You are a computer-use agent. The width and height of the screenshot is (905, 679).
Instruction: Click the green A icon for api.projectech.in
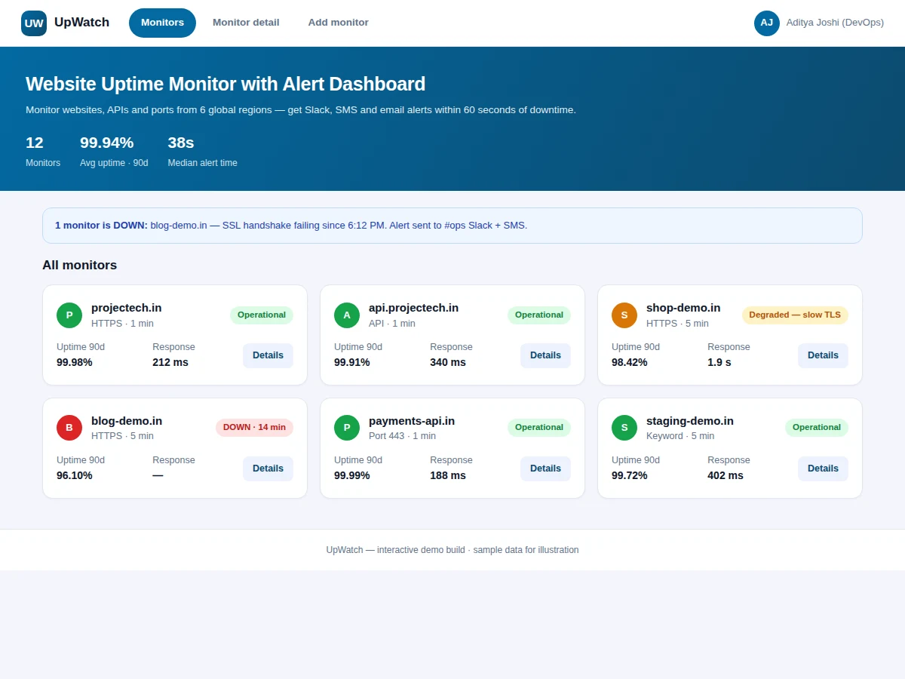pyautogui.click(x=347, y=315)
